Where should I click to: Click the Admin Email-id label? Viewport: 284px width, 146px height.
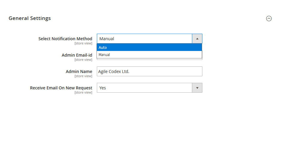(x=77, y=55)
